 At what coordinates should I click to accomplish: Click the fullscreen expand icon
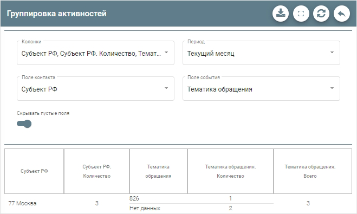click(301, 14)
